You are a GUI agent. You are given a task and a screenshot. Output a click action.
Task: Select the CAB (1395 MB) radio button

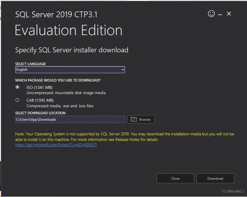(x=17, y=100)
